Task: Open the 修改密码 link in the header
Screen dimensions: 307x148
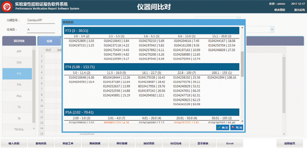Action: (x=280, y=10)
